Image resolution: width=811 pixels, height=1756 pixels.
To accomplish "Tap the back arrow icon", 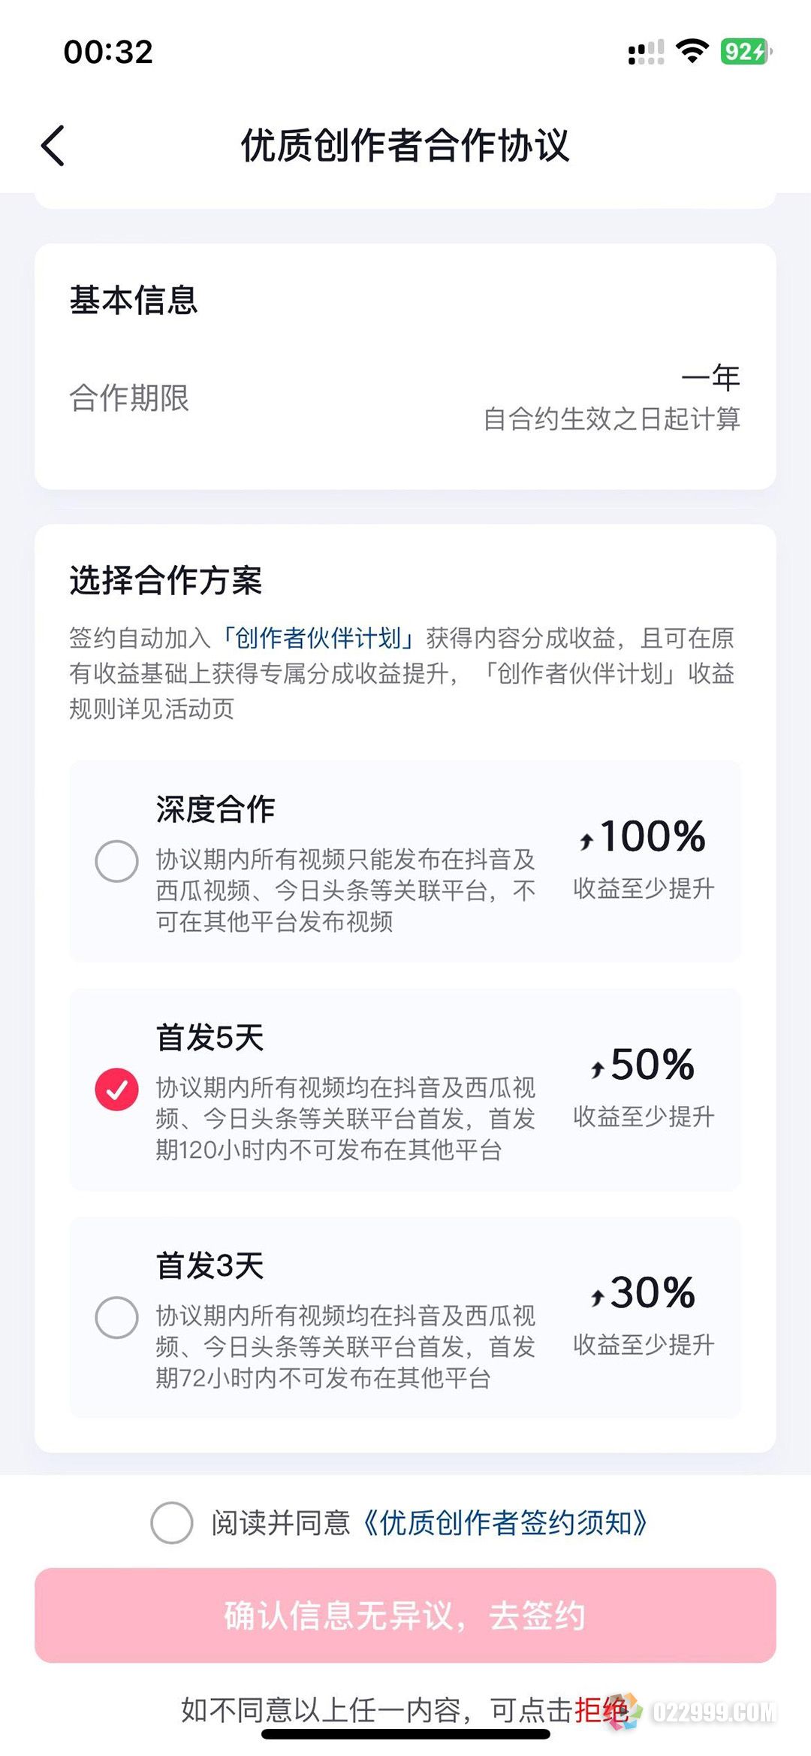I will click(x=53, y=145).
